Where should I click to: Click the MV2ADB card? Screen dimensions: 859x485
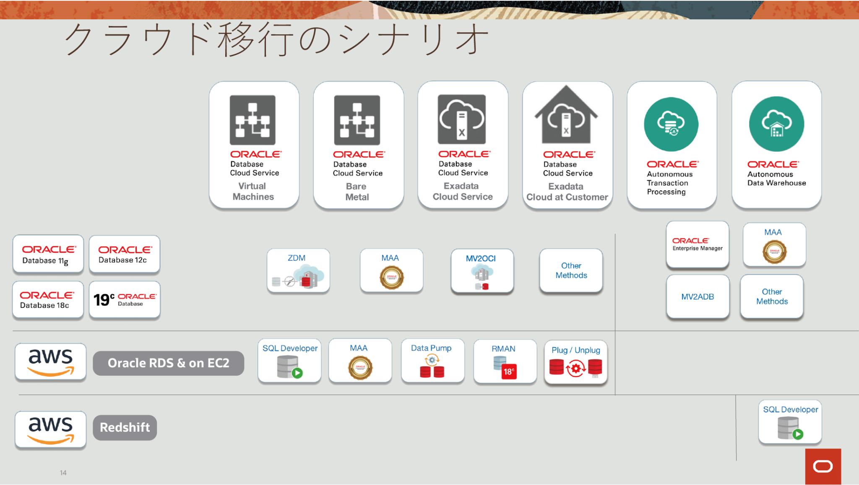click(698, 297)
